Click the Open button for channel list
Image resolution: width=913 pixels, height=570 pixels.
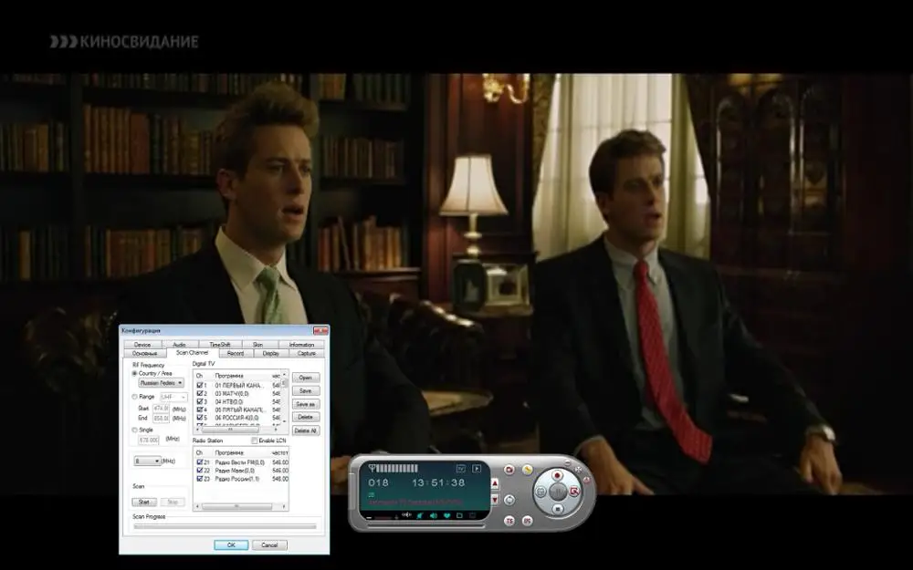[x=306, y=378]
